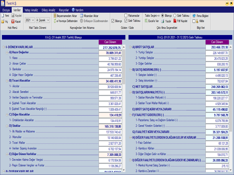This screenshot has height=175, width=234.
Task: Collapse B) SATIŞ İNDİRİMLERİ node
Action: (x=130, y=70)
